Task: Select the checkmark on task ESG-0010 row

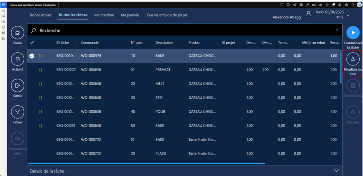Action: click(31, 56)
